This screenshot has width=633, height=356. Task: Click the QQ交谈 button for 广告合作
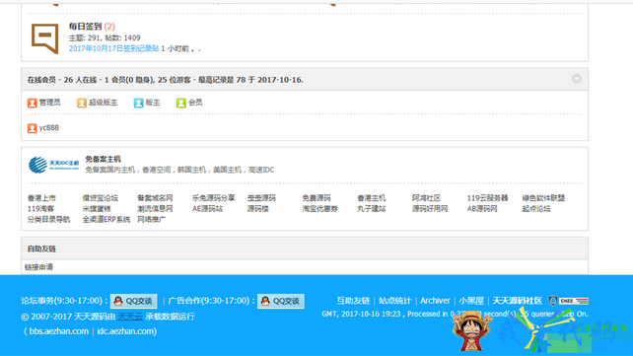tap(281, 301)
